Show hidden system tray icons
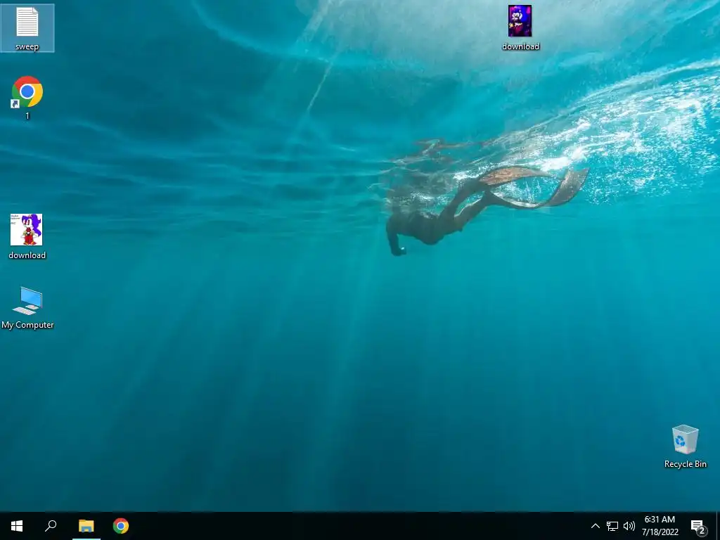The image size is (720, 540). pyautogui.click(x=595, y=526)
